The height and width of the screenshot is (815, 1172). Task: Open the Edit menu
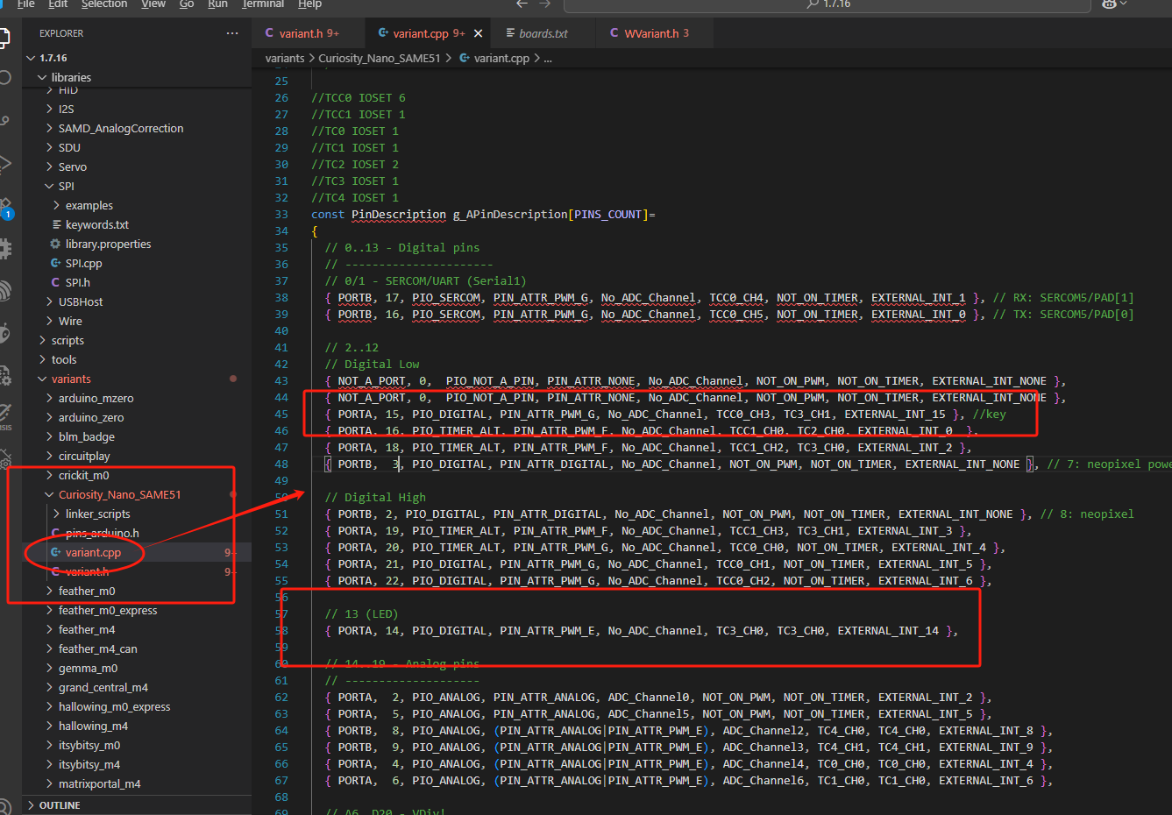[x=58, y=4]
